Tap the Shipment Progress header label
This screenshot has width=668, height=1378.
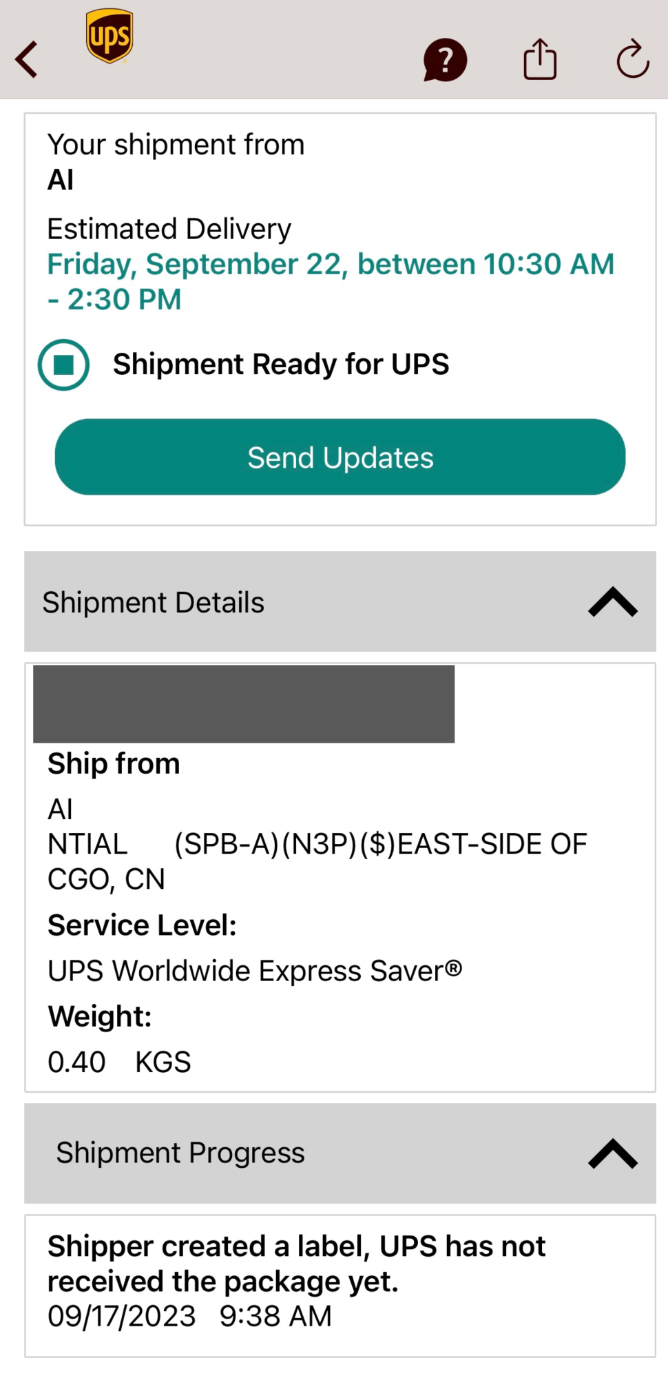coord(180,1153)
